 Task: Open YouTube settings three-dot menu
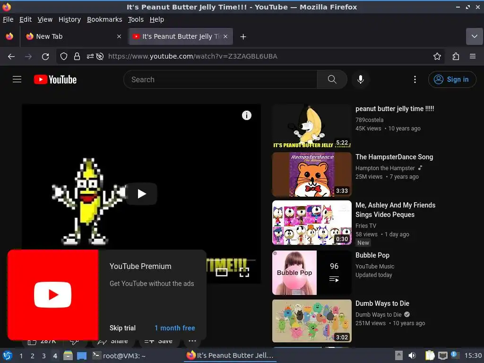[x=415, y=79]
